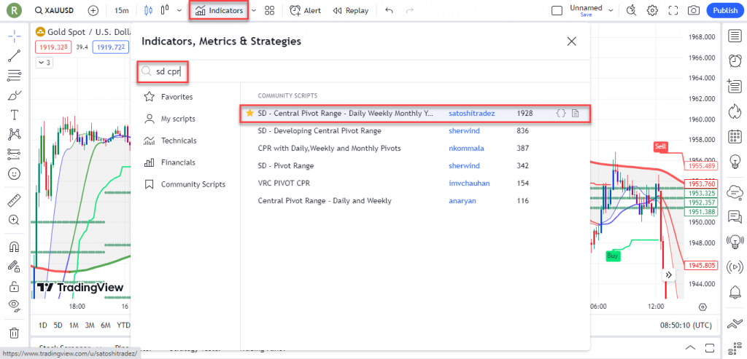Click the add symbol plus icon

coord(93,10)
